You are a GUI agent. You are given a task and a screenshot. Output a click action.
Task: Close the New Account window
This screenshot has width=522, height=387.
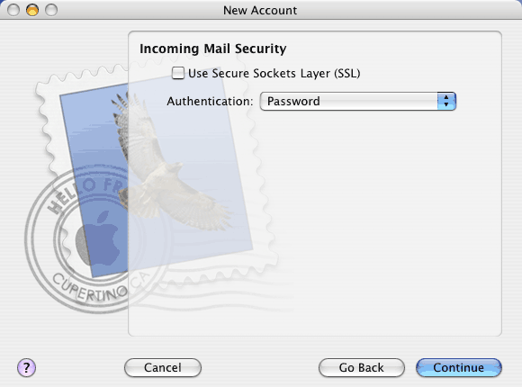coord(13,10)
